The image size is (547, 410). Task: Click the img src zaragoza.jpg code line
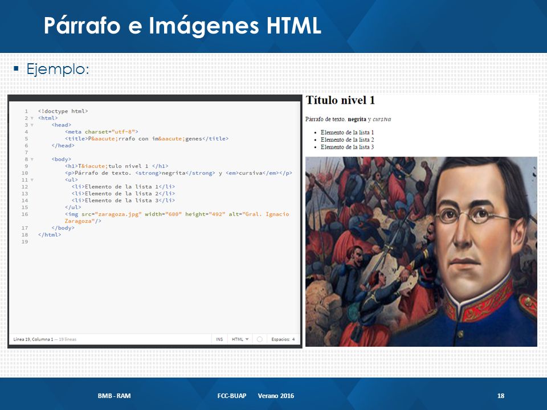[177, 218]
